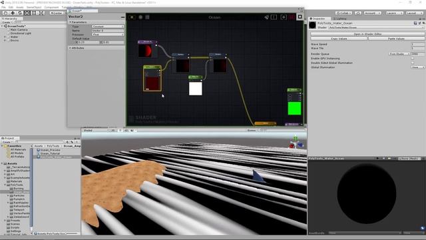Open the Precision dropdown set to Float
Viewport: 426px width, 240px height.
point(108,35)
